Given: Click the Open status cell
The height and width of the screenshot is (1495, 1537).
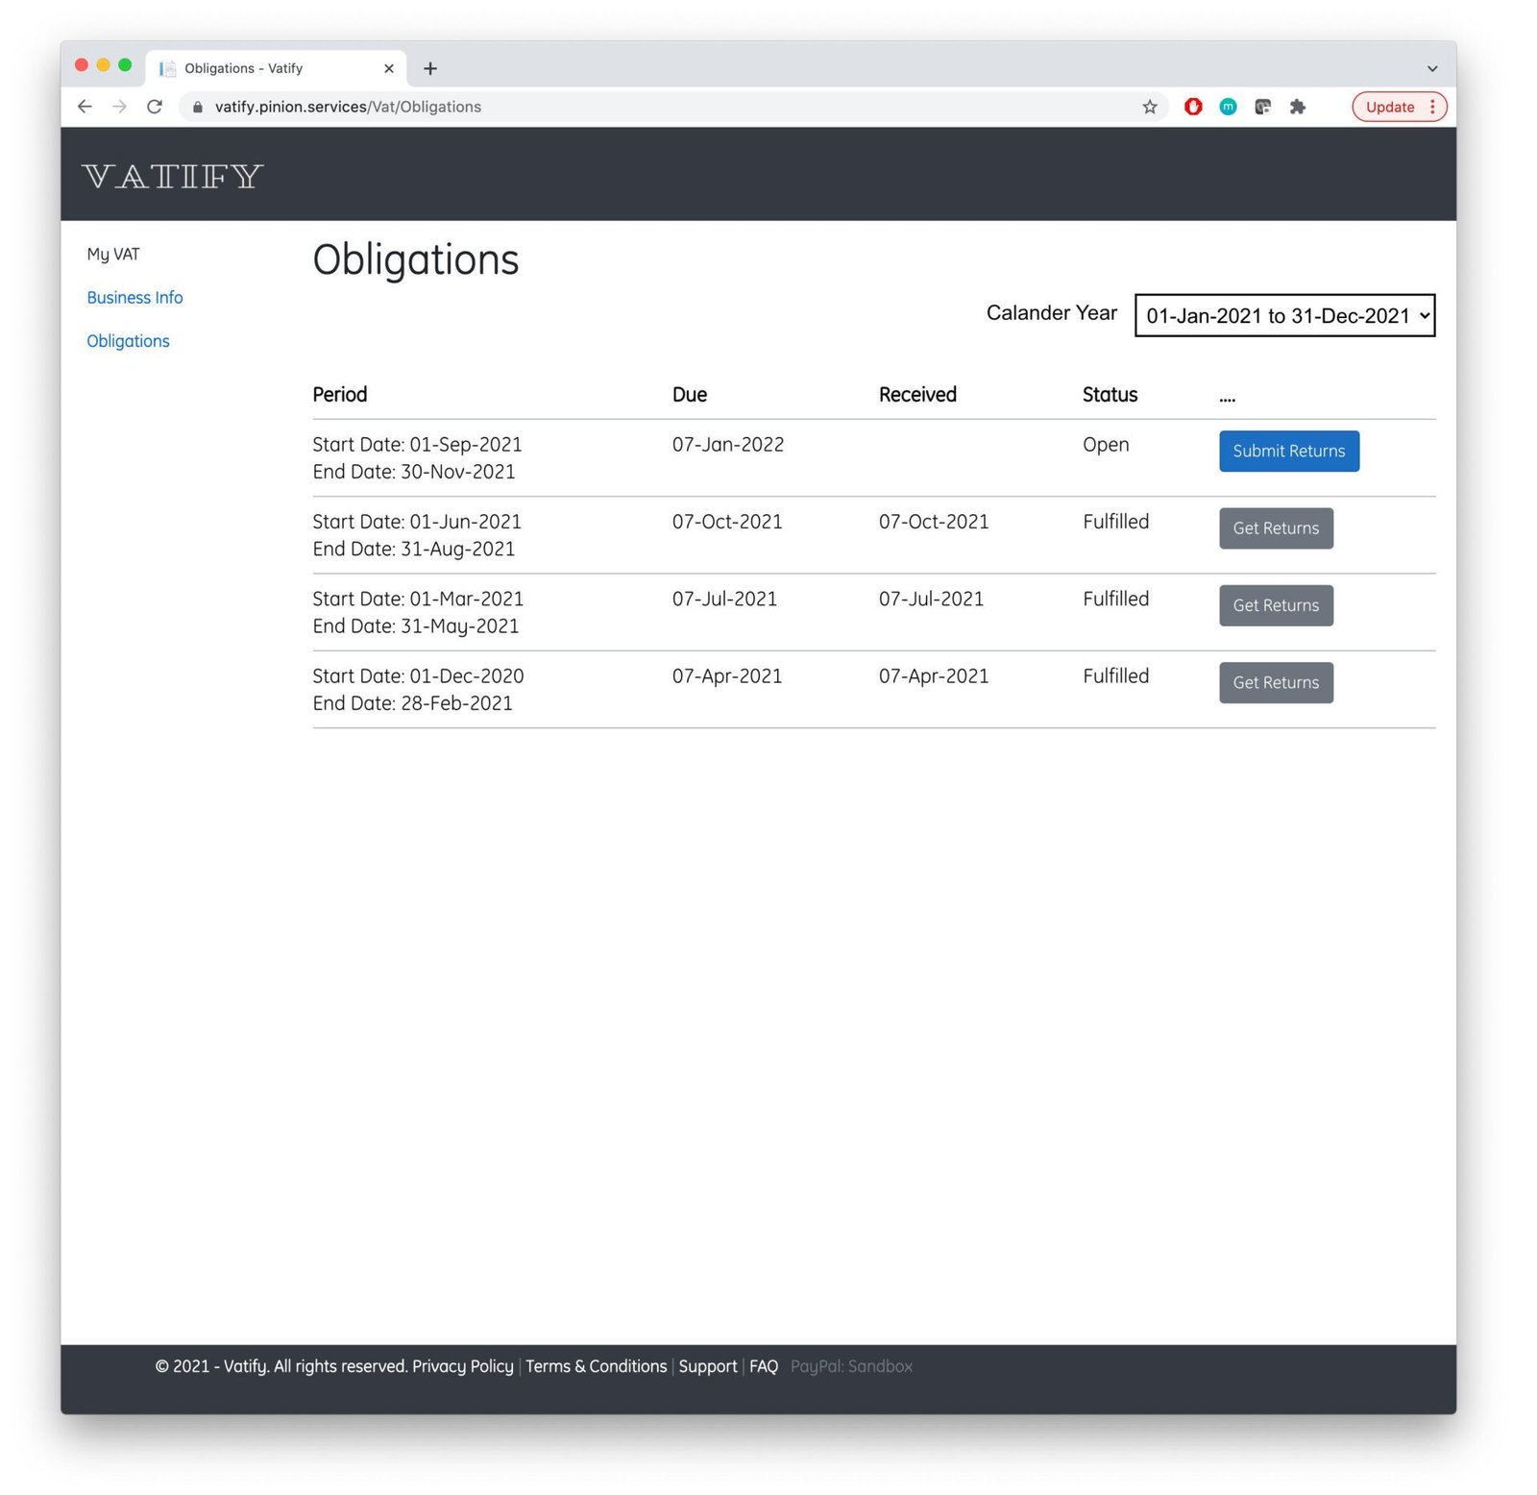Looking at the screenshot, I should (1106, 445).
